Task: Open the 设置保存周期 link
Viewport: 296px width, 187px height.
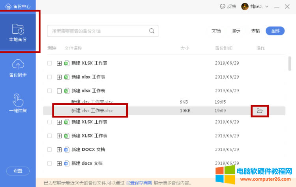Action: (x=139, y=183)
